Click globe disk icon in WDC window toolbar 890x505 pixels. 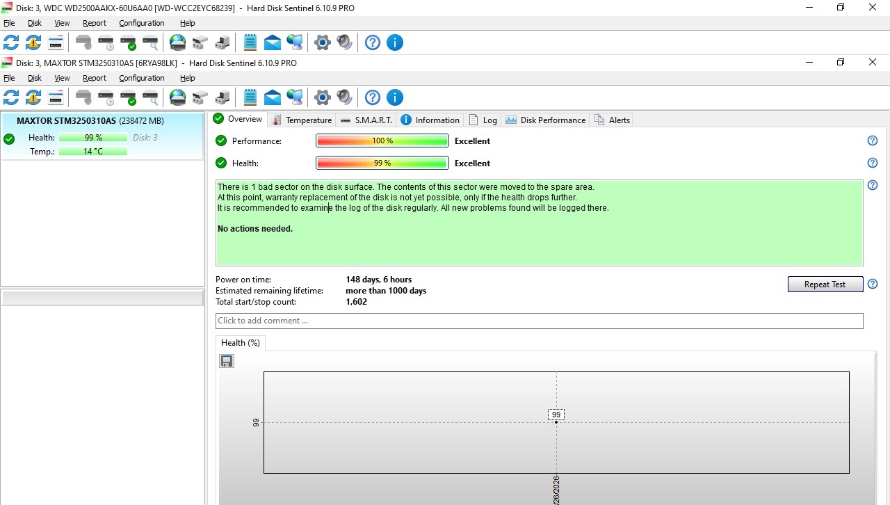coord(178,42)
